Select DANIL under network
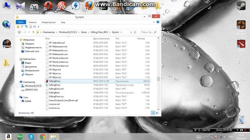The height and width of the screenshot is (140, 250). pyautogui.click(x=26, y=101)
